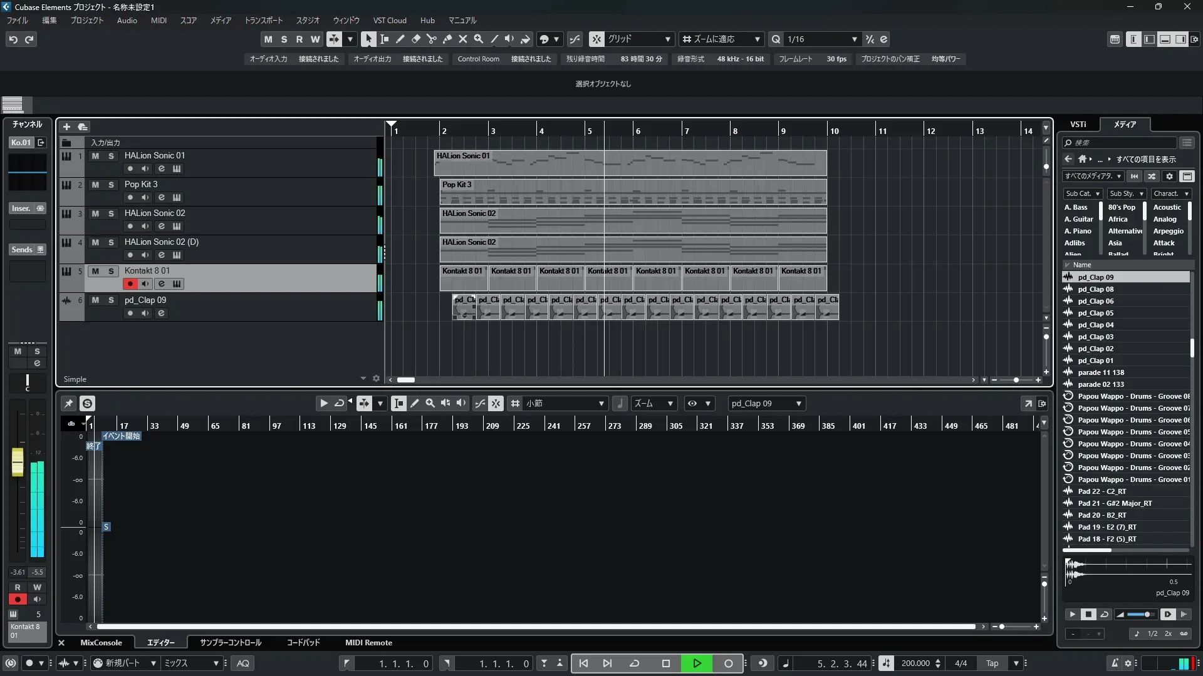The image size is (1203, 676).
Task: Open the 1/16 quantize preset dropdown
Action: pos(854,39)
